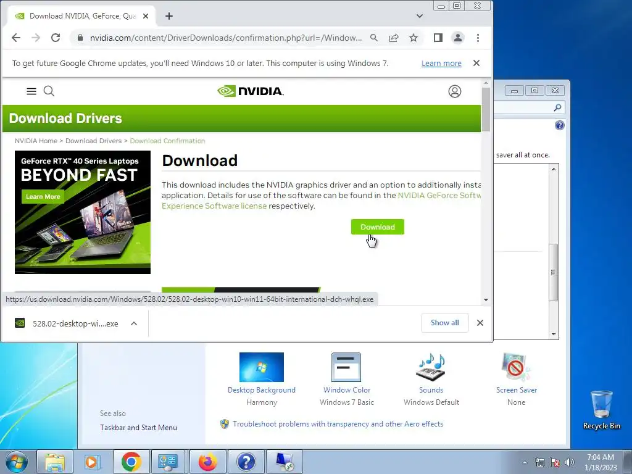Click Remote Desktop taskbar icon

(285, 462)
